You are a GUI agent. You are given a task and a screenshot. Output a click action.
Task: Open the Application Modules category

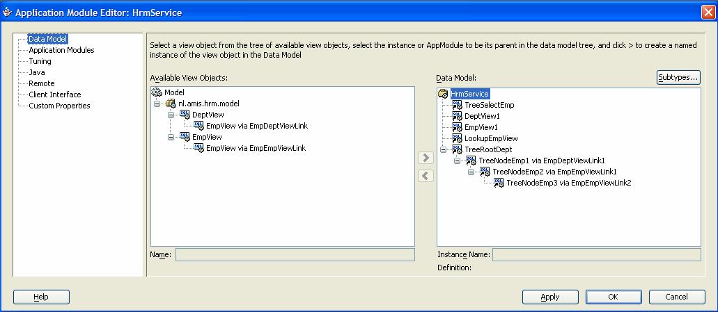(61, 50)
